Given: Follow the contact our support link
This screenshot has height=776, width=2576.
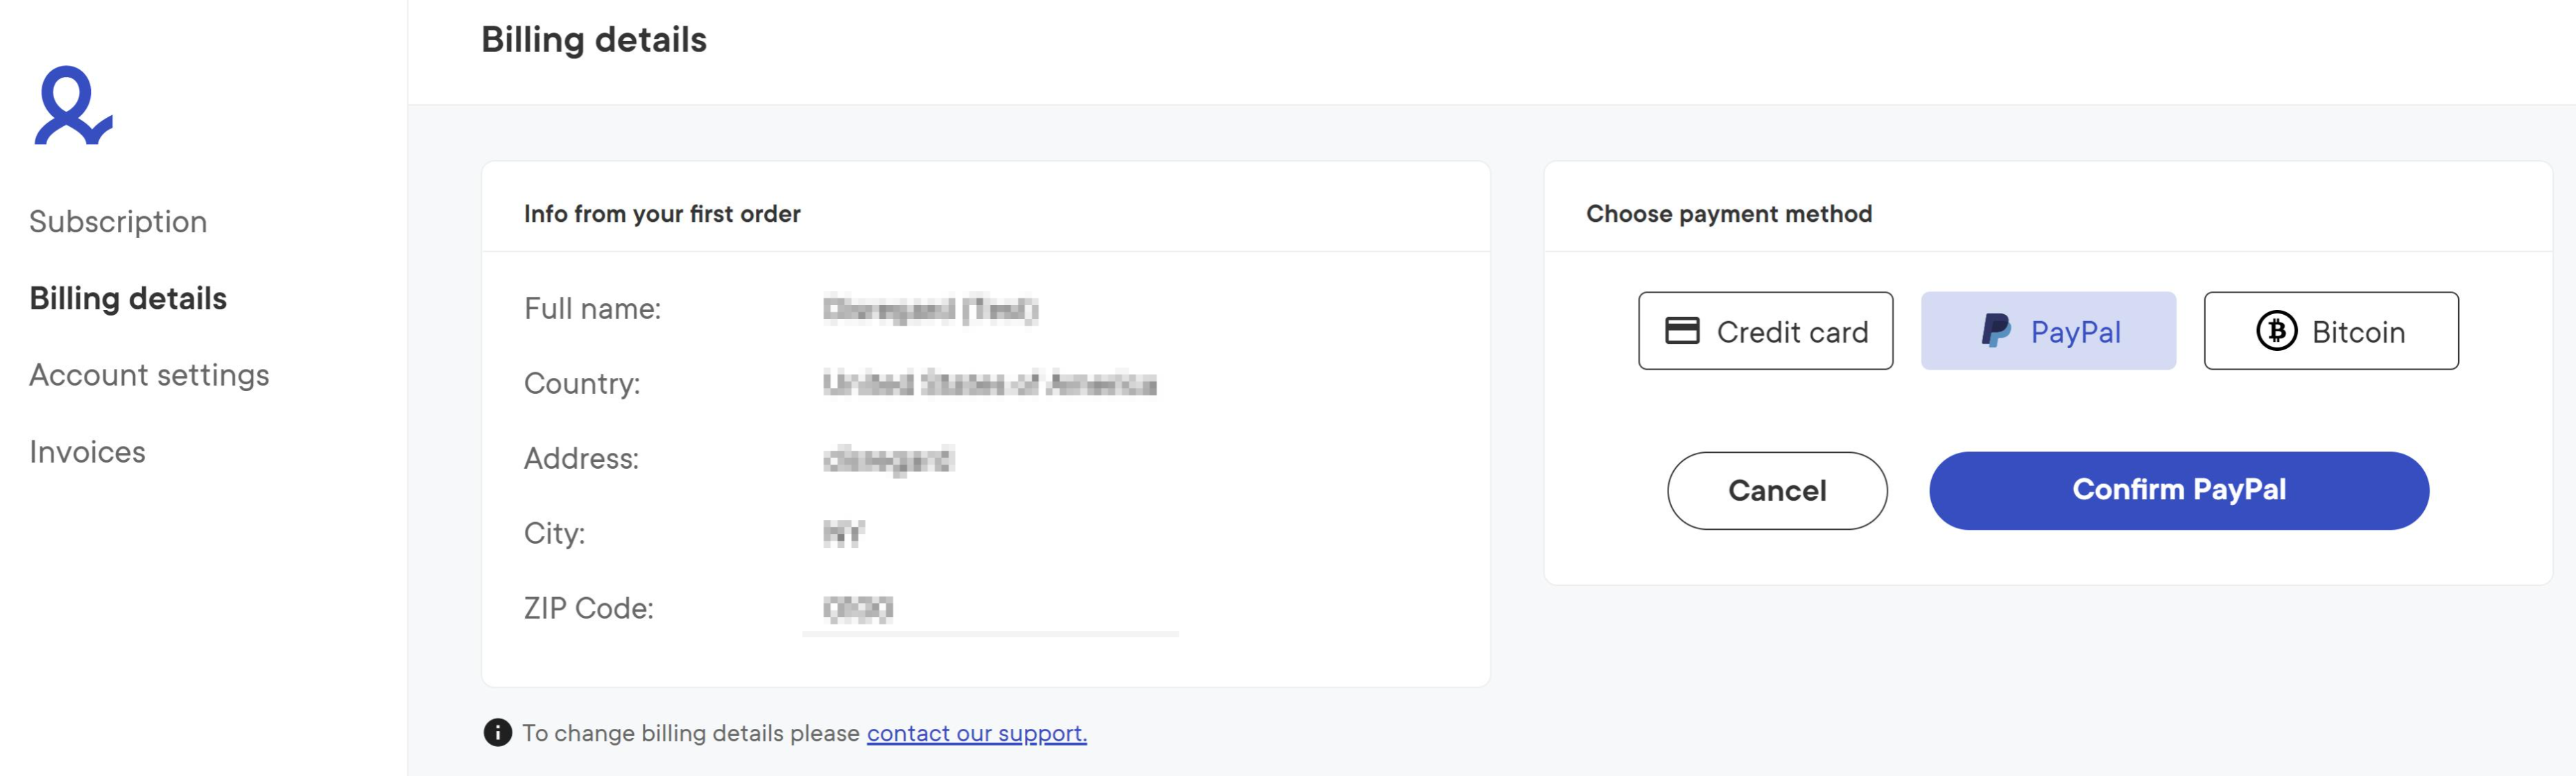Looking at the screenshot, I should point(976,734).
